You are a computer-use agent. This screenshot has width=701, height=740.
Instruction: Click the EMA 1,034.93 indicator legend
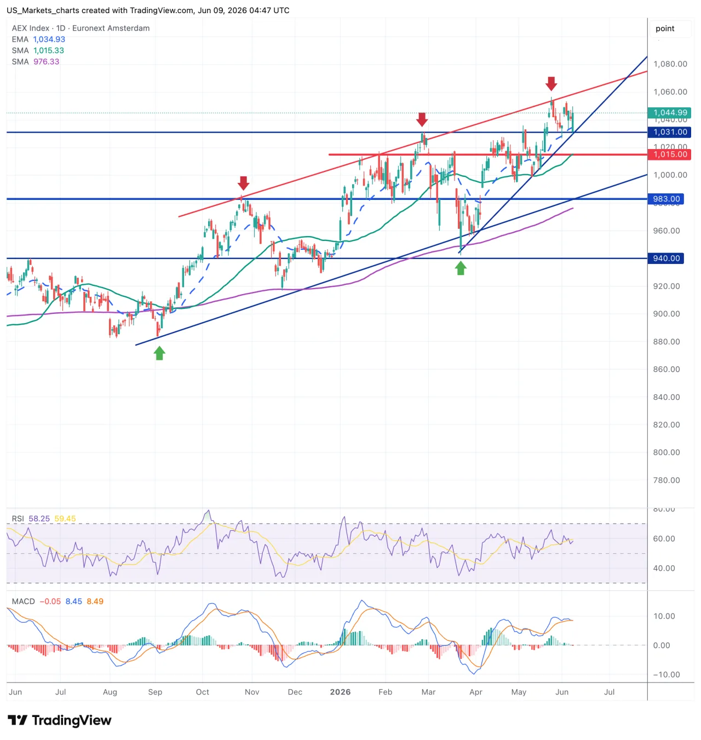click(x=38, y=39)
